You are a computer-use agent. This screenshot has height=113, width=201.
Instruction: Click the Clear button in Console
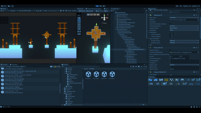pos(2,67)
